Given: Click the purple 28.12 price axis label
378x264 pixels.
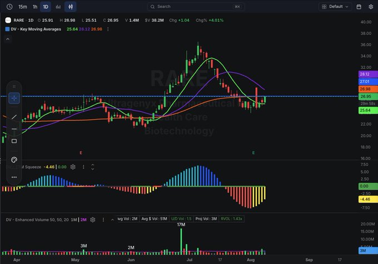Looking at the screenshot, I should coord(368,74).
